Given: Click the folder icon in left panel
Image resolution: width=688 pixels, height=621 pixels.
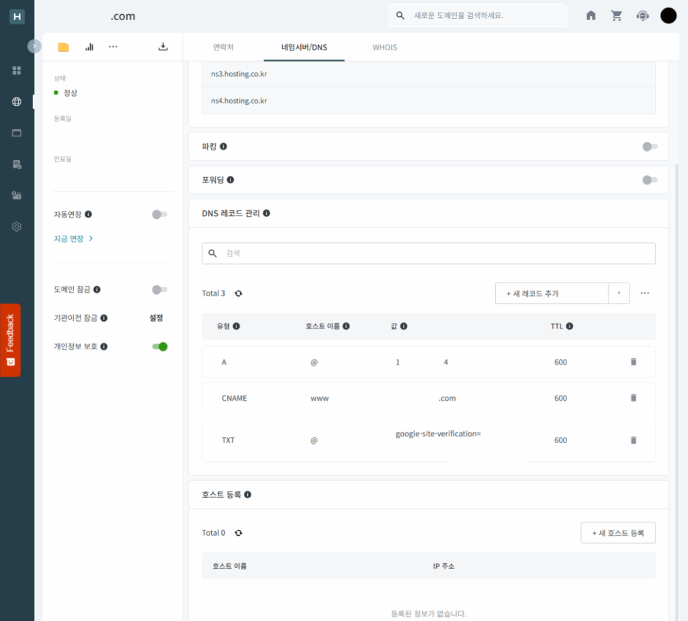Looking at the screenshot, I should tap(63, 47).
